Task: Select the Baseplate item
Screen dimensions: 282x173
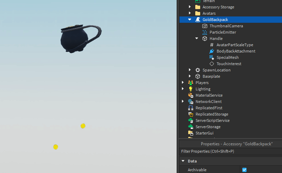Action: 211,76
